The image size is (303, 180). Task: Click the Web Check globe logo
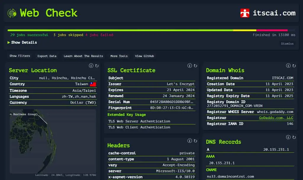tap(12, 13)
